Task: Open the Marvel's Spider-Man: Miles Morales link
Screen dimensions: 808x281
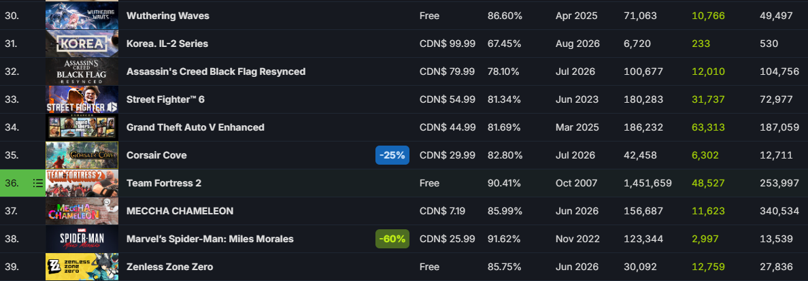Action: tap(209, 239)
